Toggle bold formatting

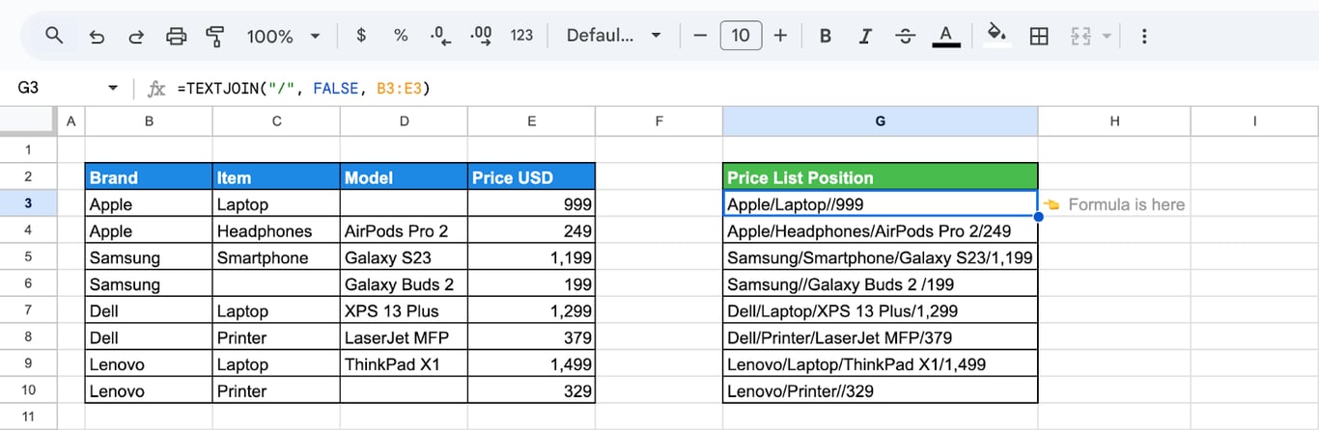pyautogui.click(x=826, y=36)
